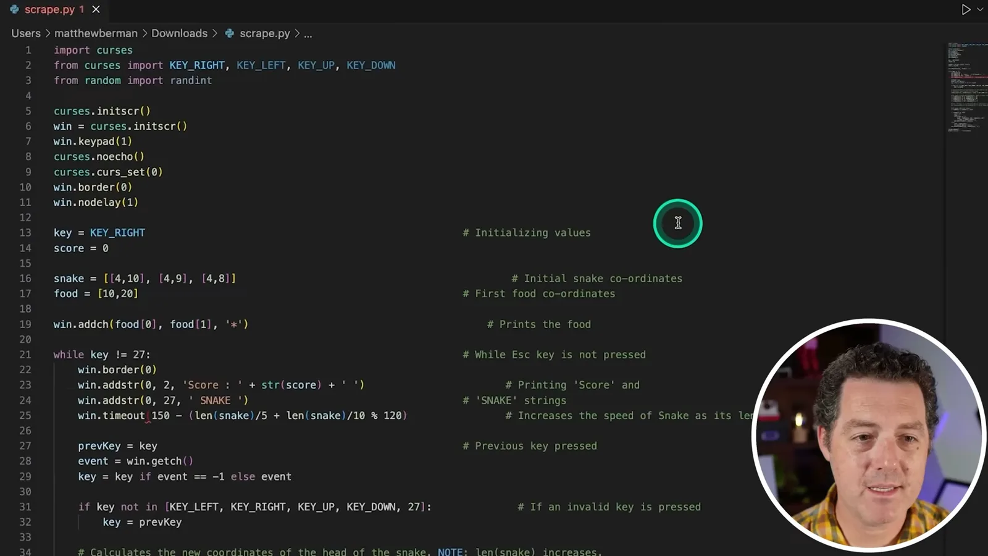Click 'randint' in the random import line
The image size is (988, 556).
[191, 80]
